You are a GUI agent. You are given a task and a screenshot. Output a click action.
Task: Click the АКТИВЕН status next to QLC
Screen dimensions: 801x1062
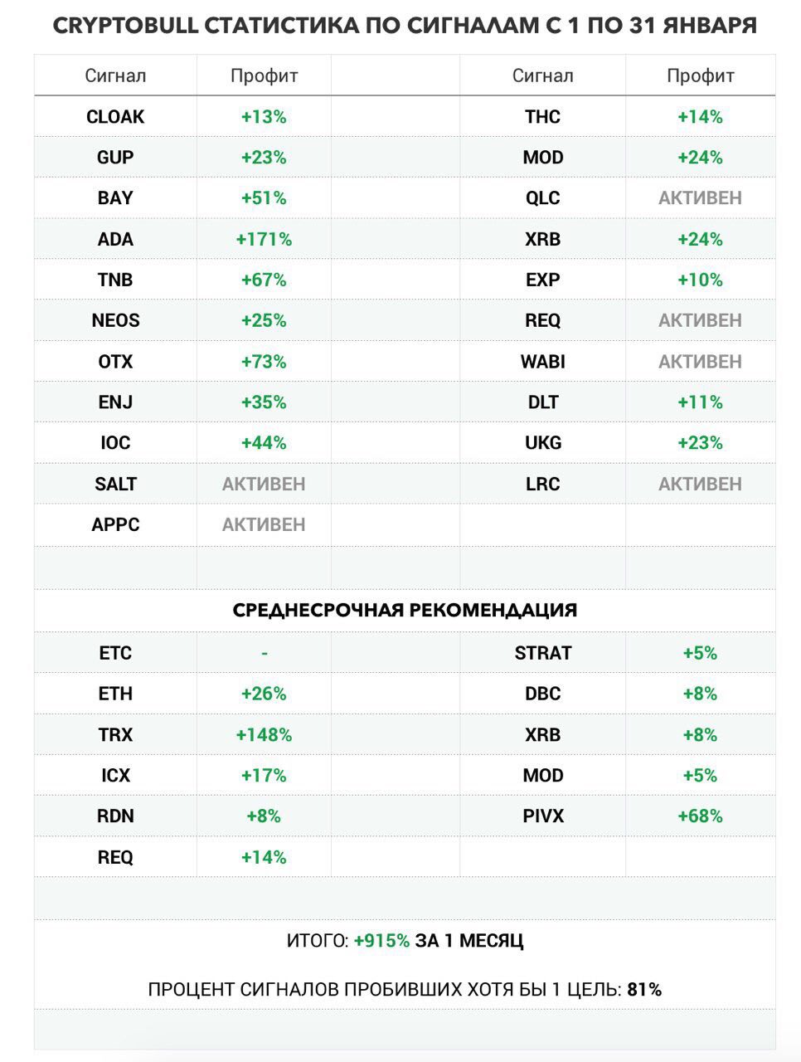click(701, 198)
